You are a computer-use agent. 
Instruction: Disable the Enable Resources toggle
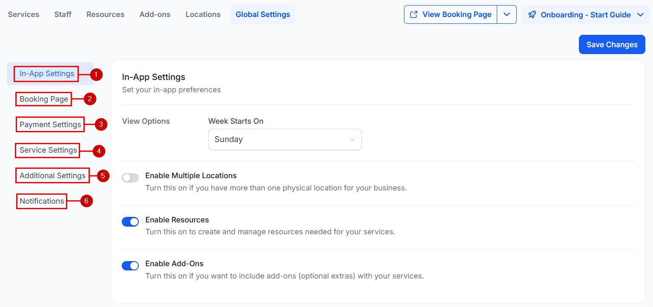pyautogui.click(x=130, y=222)
